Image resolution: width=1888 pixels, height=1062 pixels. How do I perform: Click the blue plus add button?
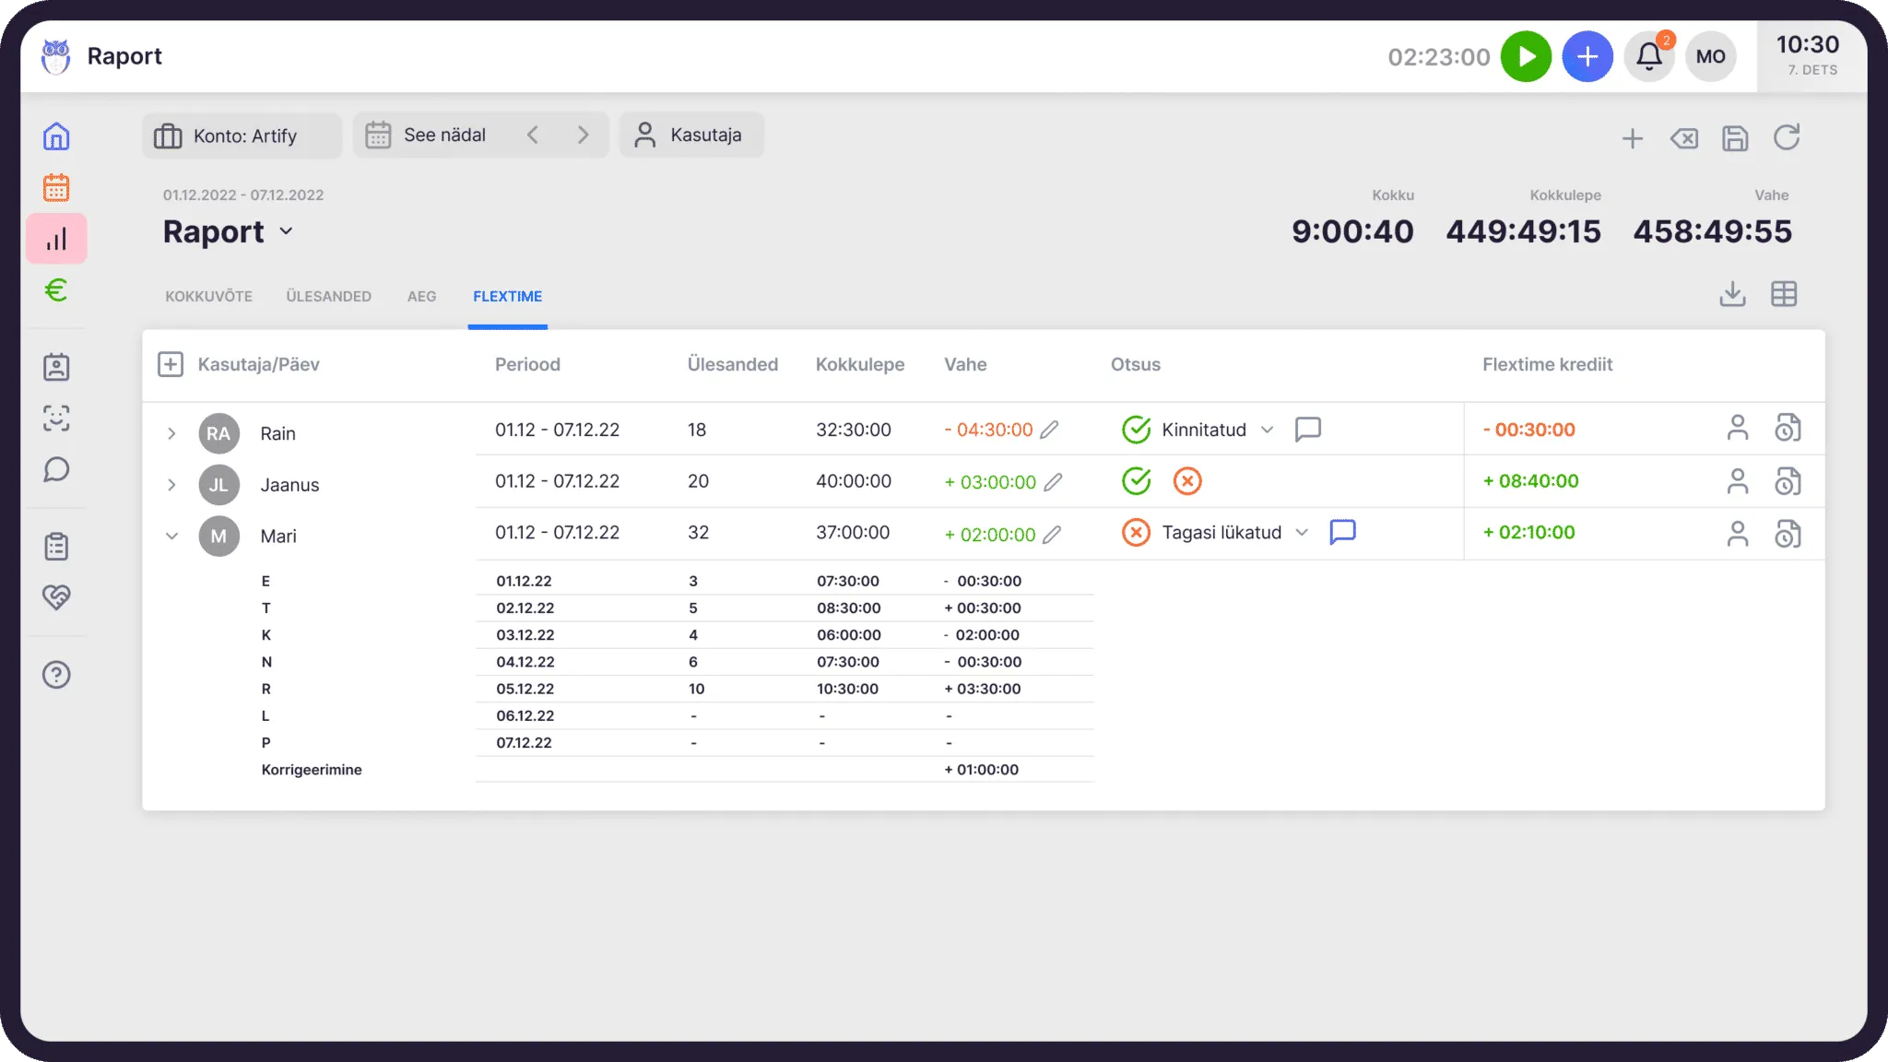click(1587, 56)
